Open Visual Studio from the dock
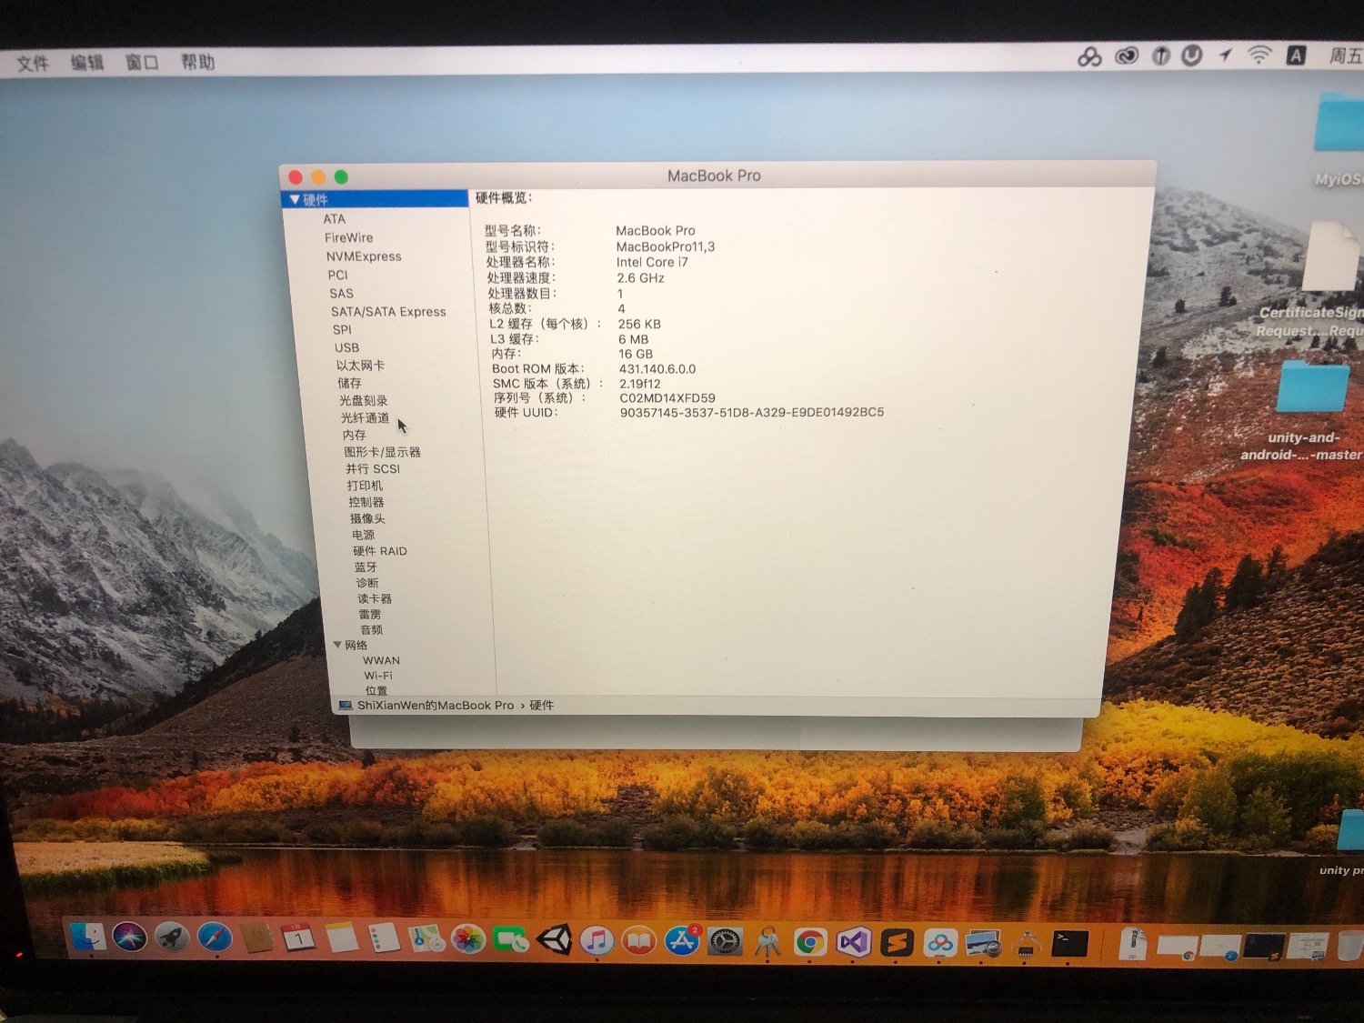Viewport: 1364px width, 1023px height. click(853, 943)
